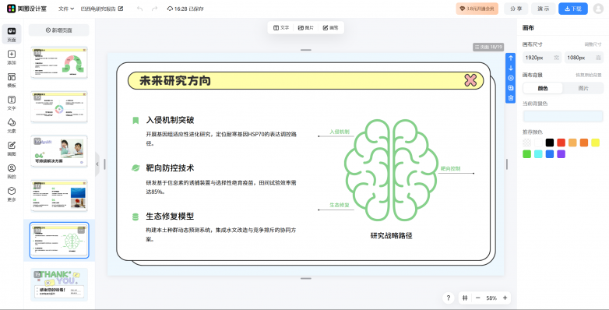Viewport: 609px width, 310px height.
Task: Click the rename icon beside 巴西龟研究报告
Action: 121,9
